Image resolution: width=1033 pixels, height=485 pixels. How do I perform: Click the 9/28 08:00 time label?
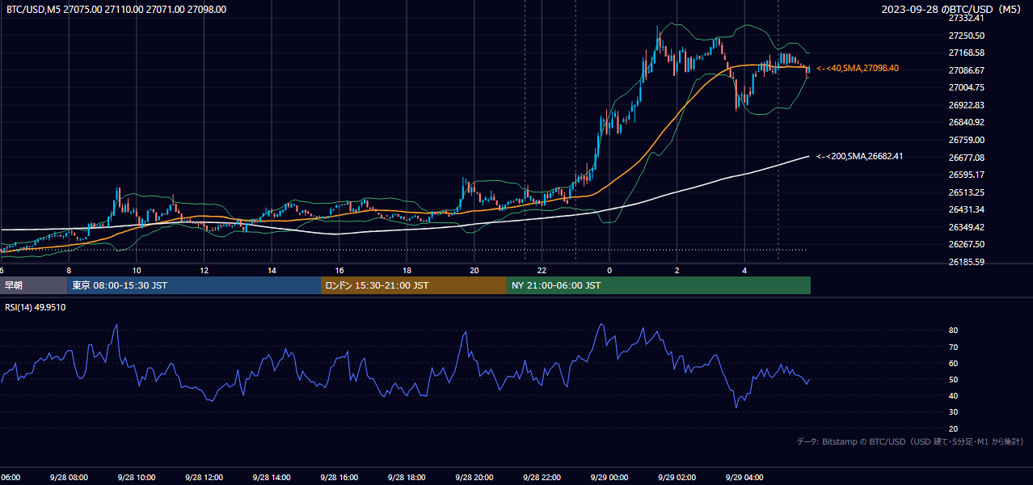pyautogui.click(x=69, y=477)
